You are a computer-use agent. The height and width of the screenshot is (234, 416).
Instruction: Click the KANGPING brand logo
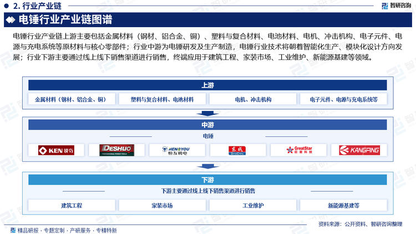point(359,150)
